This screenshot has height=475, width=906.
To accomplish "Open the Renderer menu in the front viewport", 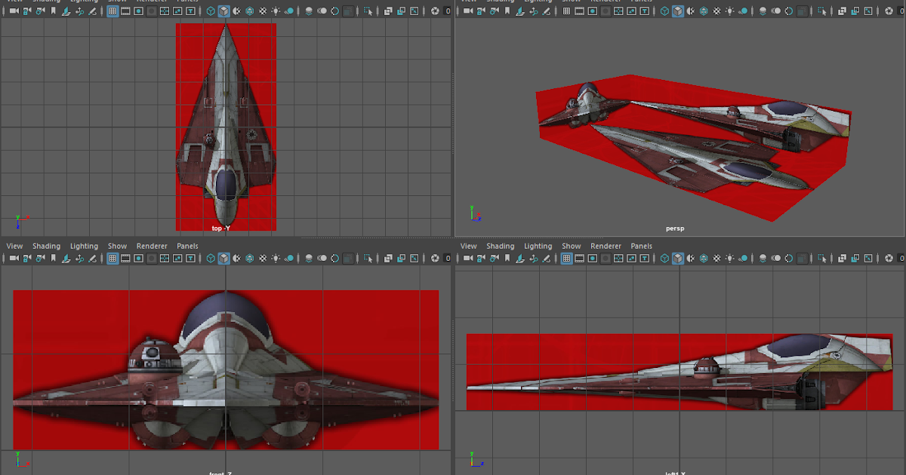I will [x=152, y=246].
